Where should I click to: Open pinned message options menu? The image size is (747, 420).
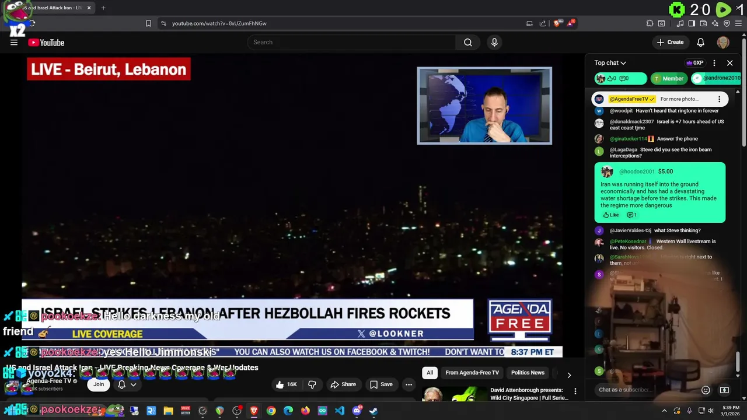(719, 99)
